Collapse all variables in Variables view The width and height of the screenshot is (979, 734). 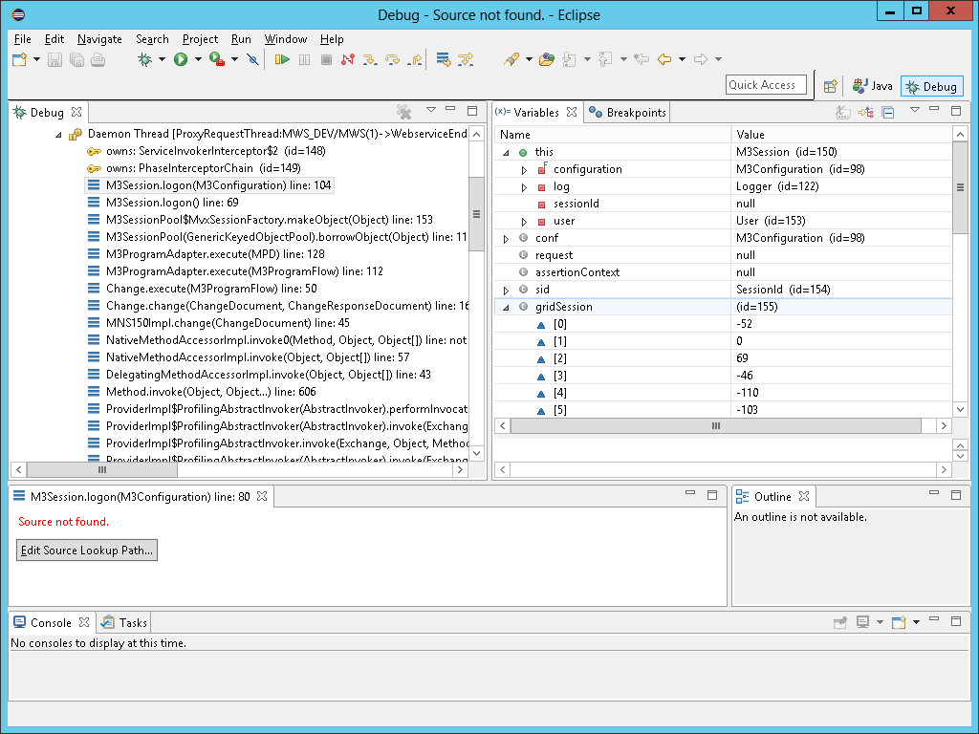pos(887,112)
